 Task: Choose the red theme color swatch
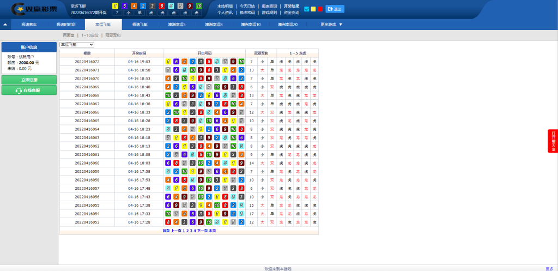(320, 9)
